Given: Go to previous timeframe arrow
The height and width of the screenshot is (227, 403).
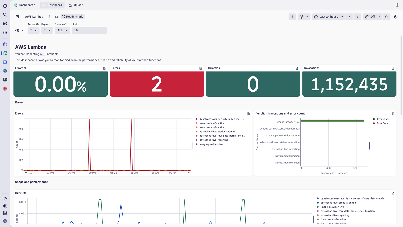Looking at the screenshot, I should point(350,17).
